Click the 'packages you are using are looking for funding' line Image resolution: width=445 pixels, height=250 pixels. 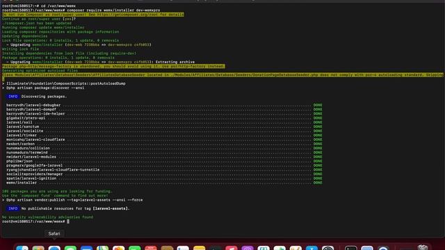pos(57,191)
